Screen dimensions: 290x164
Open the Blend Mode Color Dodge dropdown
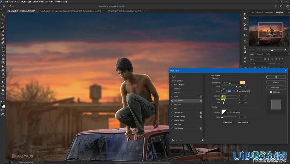(x=230, y=83)
